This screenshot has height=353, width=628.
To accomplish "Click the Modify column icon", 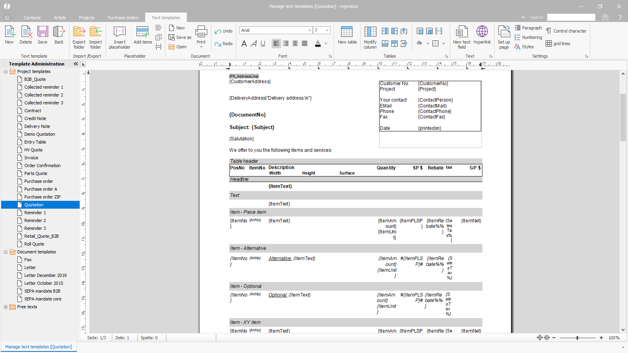I will [370, 32].
